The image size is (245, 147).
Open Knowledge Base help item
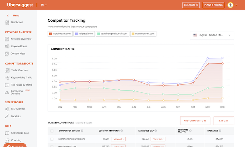click(x=20, y=133)
